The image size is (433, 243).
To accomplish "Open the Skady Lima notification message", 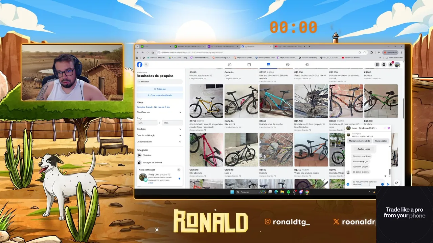I will (160, 179).
